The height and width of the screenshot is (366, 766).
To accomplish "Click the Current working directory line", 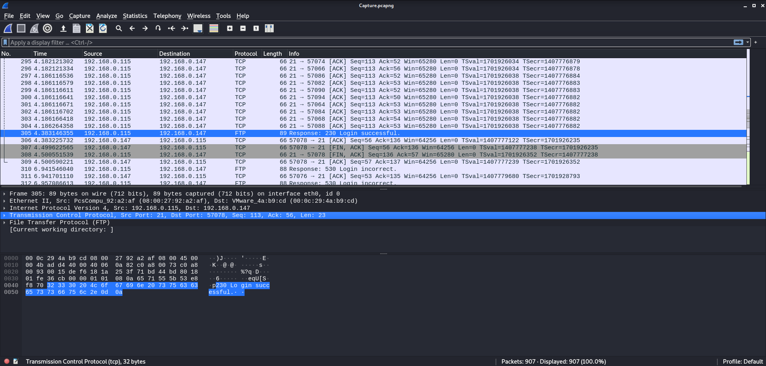I will coord(61,229).
